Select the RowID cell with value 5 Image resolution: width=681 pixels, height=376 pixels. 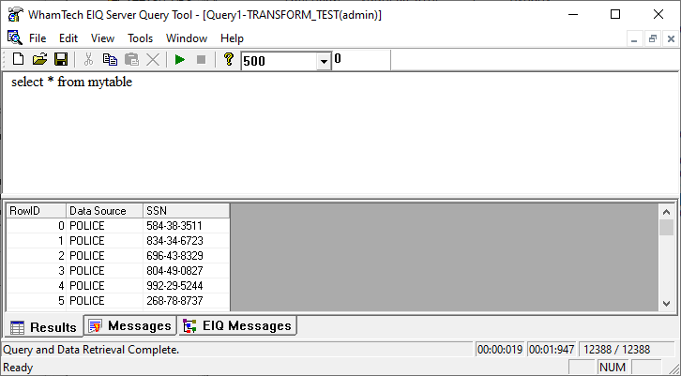[x=36, y=300]
